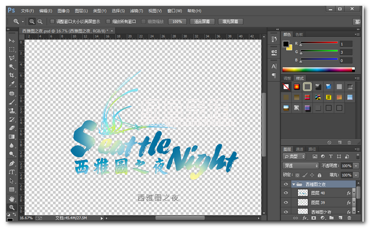This screenshot has height=228, width=370.
Task: Select the Hand tool
Action: (12, 199)
